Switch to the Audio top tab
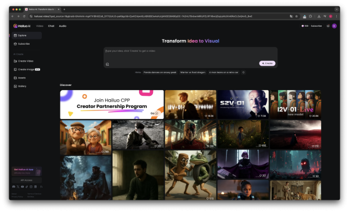 coord(63,26)
